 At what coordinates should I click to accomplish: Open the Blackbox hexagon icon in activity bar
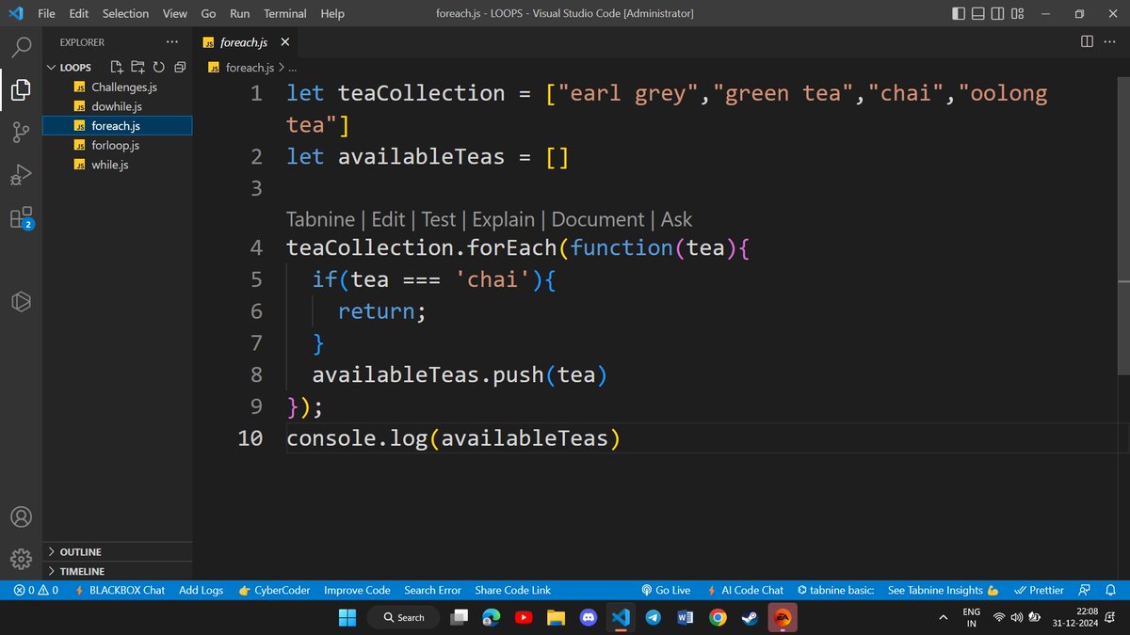[21, 301]
